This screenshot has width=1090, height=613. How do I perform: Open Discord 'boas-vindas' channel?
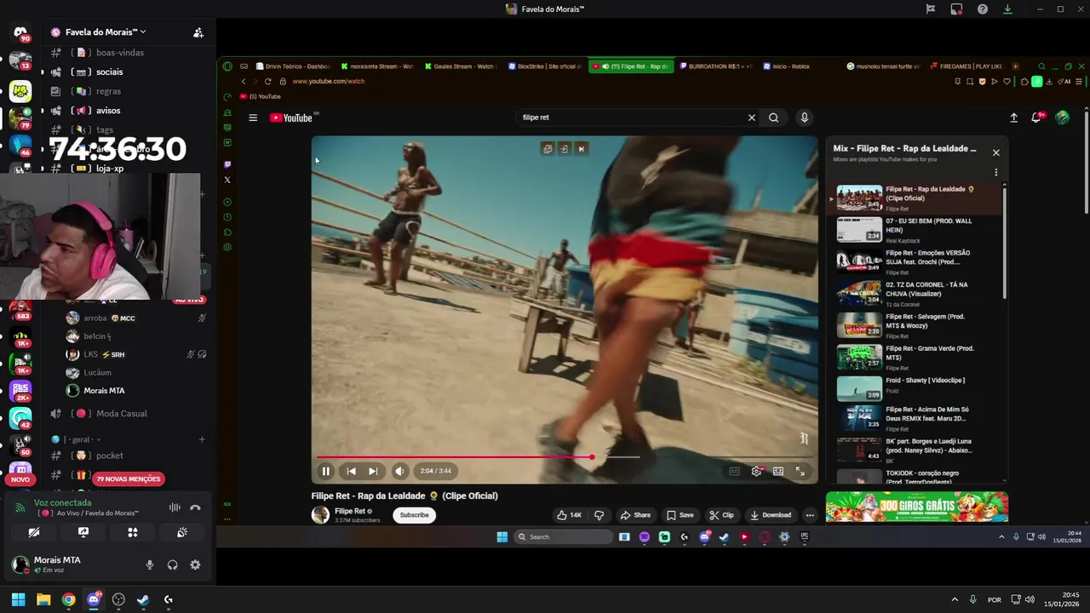119,53
